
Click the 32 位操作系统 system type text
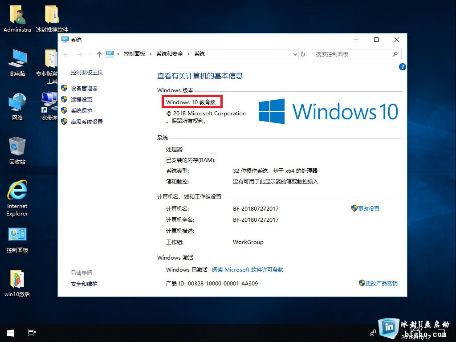coord(275,171)
